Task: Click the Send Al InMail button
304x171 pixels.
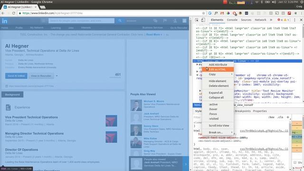Action: pos(16,76)
